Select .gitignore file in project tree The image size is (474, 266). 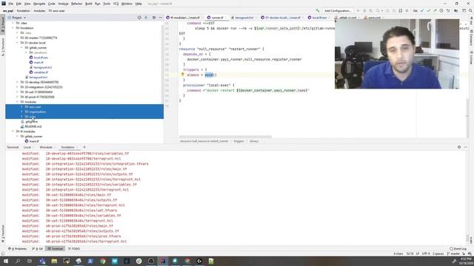[x=29, y=121]
